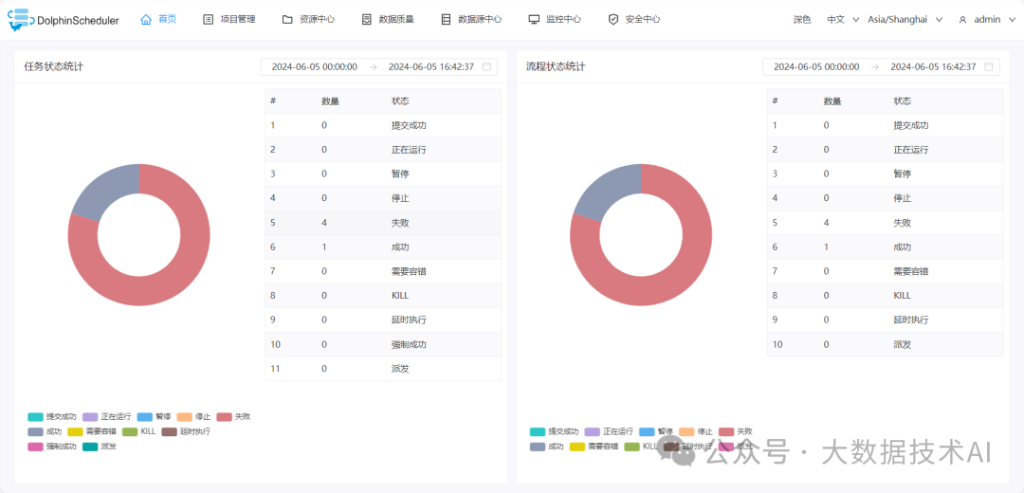This screenshot has height=493, width=1024.
Task: Click the 流程状态统计 card title
Action: pyautogui.click(x=556, y=66)
